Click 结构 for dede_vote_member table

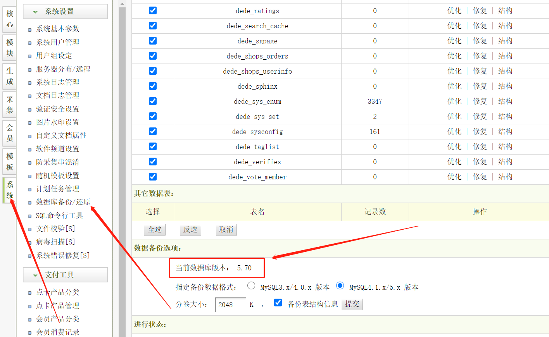tap(505, 177)
